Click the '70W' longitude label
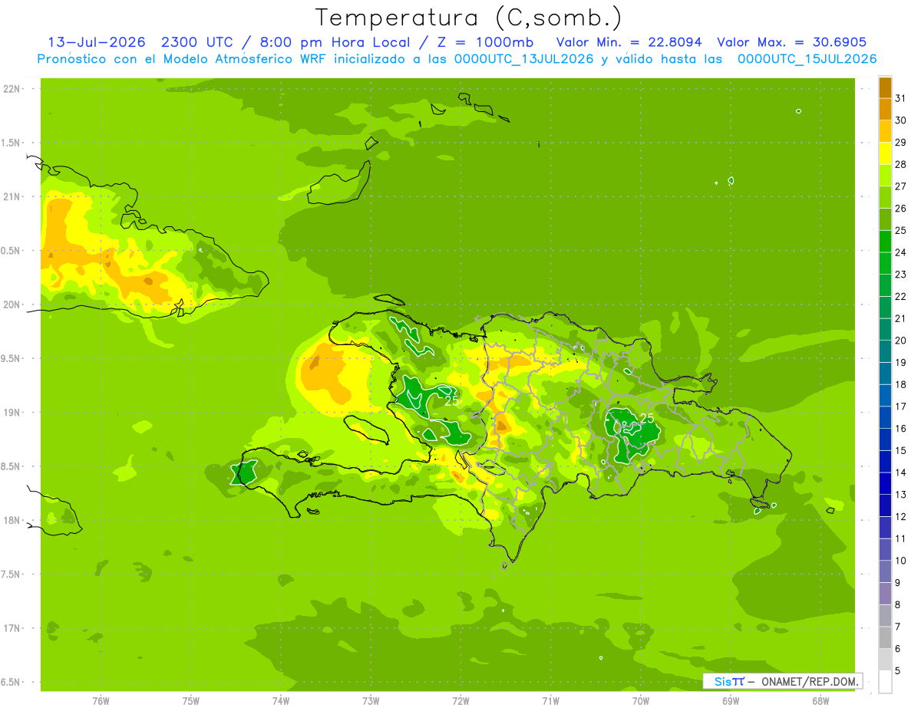921x711 pixels. (641, 700)
